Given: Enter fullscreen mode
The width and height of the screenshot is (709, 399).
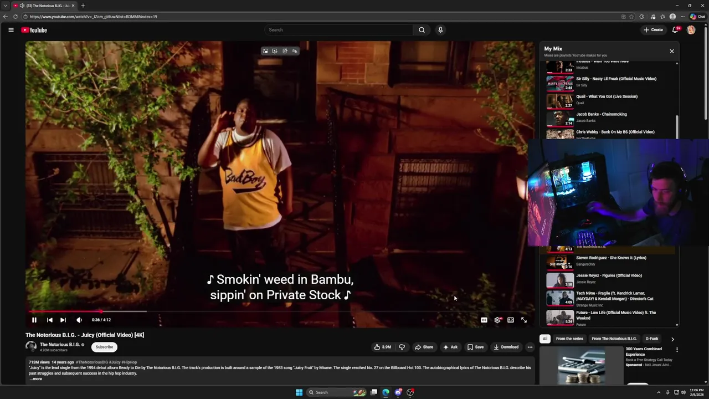Looking at the screenshot, I should (524, 320).
